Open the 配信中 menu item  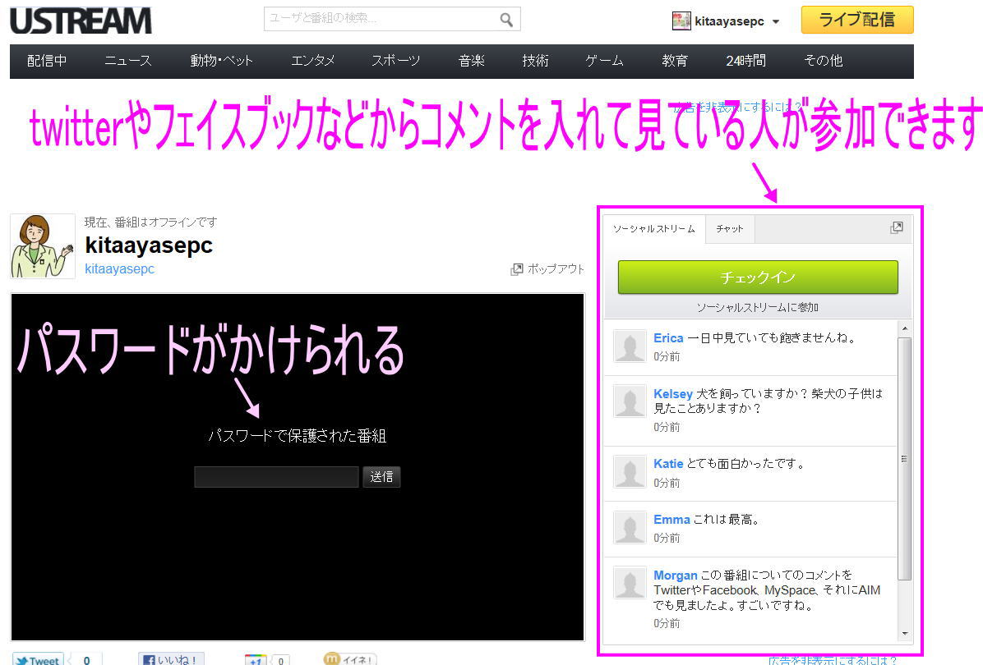(47, 61)
